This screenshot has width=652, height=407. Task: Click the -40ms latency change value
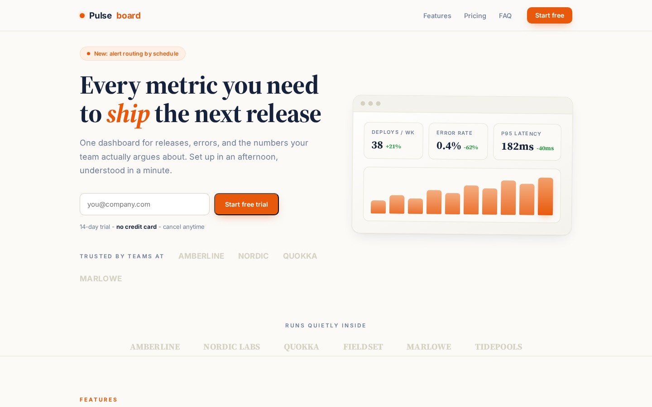545,148
